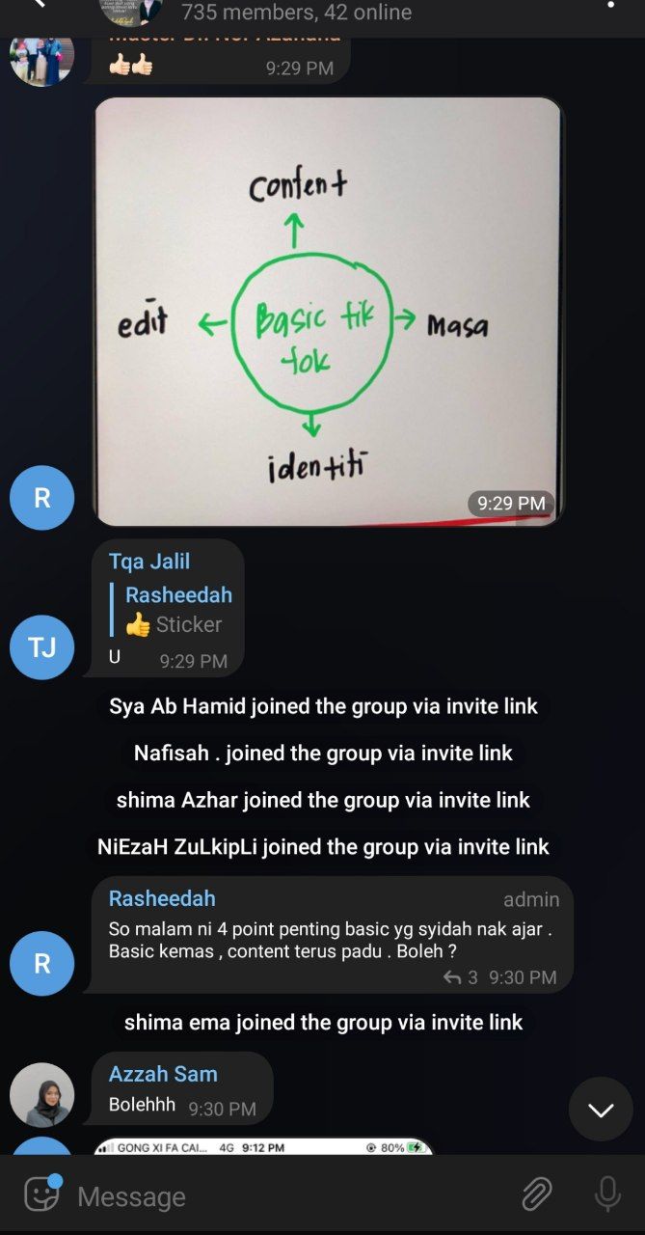Open the Rasheedah sender name on the admin message

(x=162, y=898)
